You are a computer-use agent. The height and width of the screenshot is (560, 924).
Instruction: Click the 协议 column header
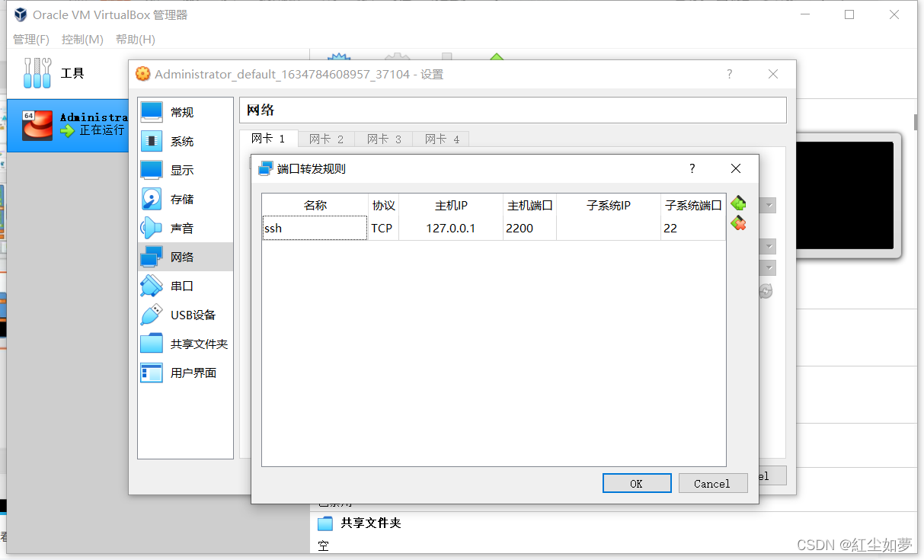(x=383, y=205)
